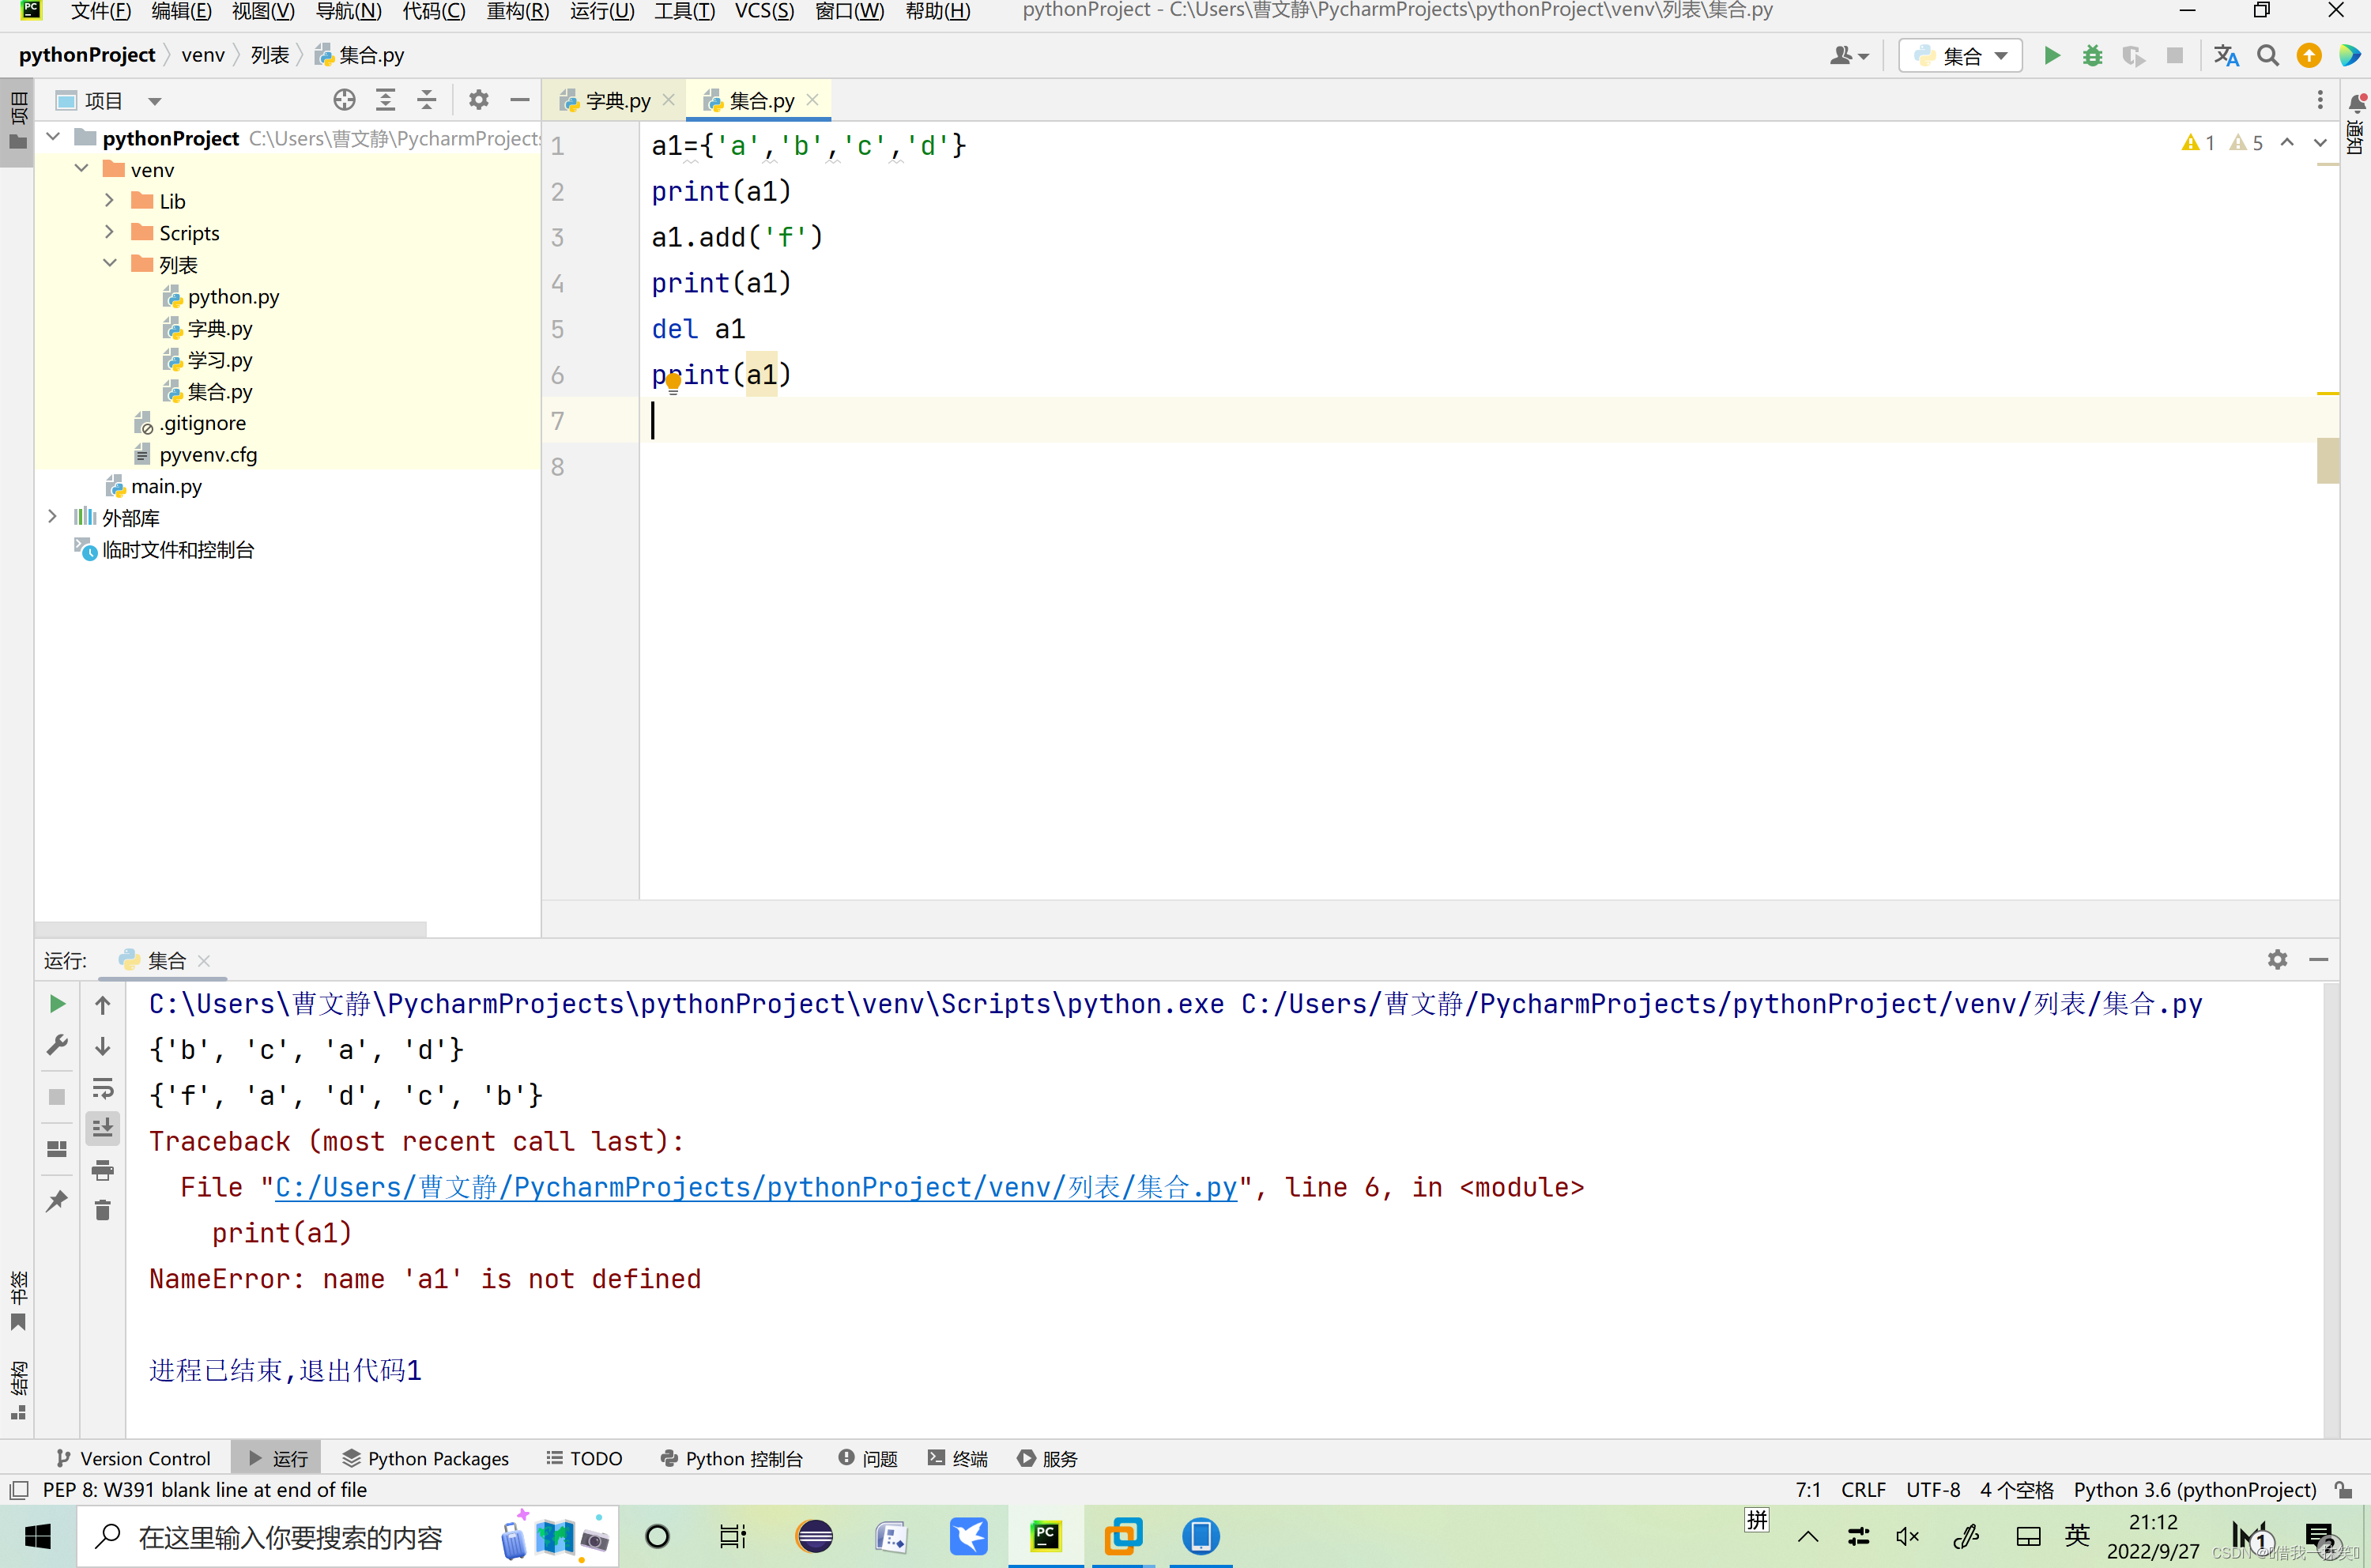Toggle scroll to end in console
2371x1568 pixels.
[102, 1129]
